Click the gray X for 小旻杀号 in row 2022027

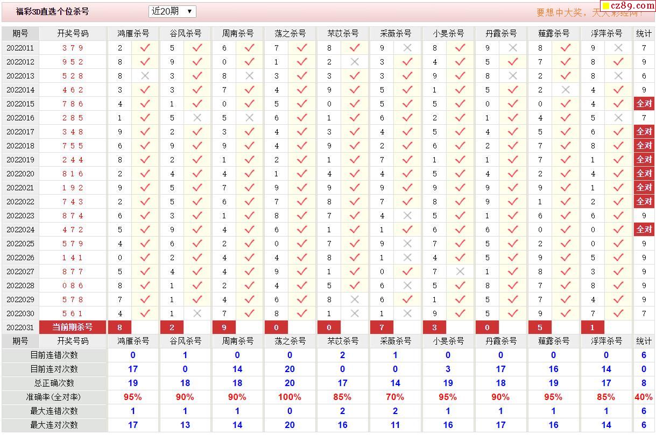pos(460,272)
